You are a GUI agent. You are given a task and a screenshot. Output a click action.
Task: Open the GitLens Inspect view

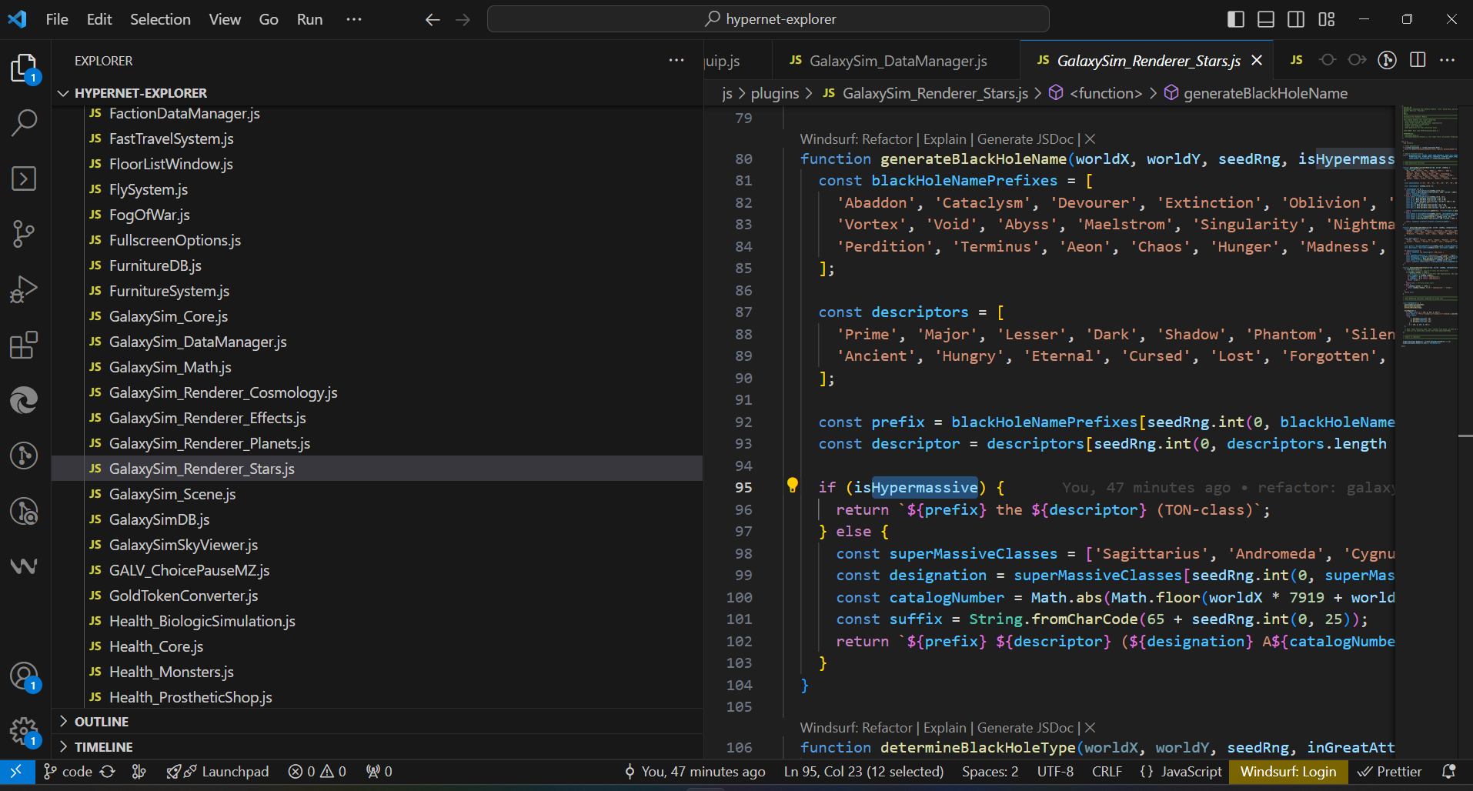[25, 511]
